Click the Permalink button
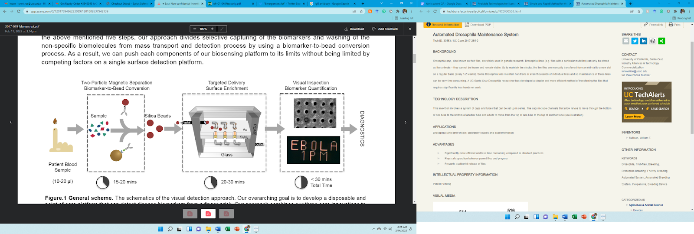 coord(654,25)
